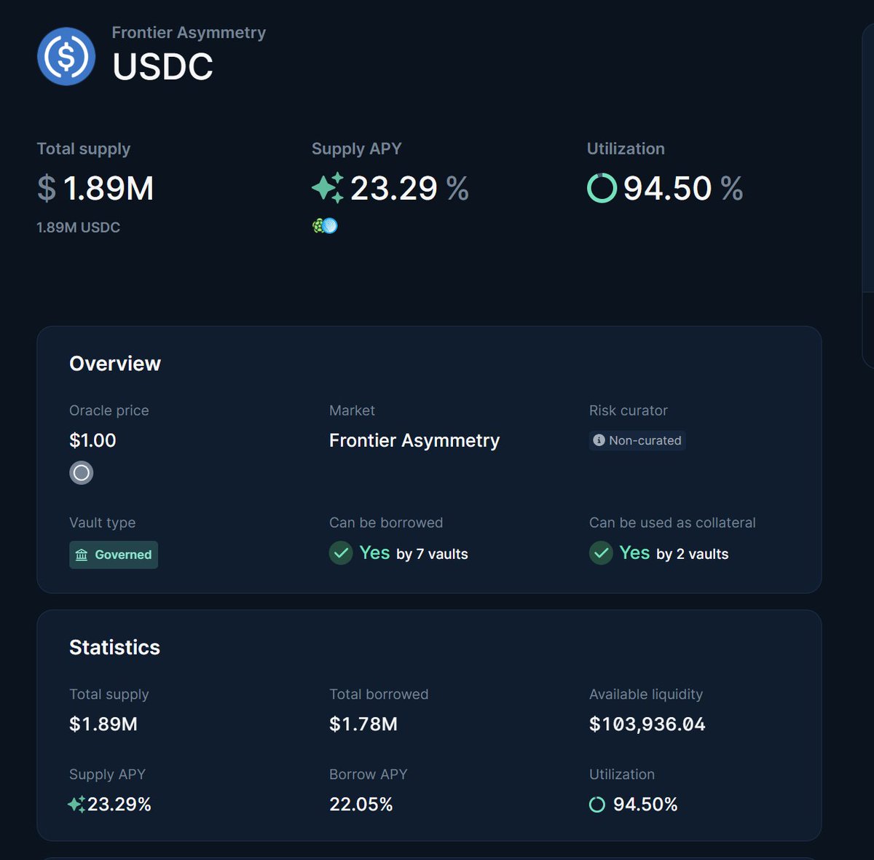Click the checkmark icon next to 'by 7 vaults'
The image size is (874, 860).
(x=341, y=553)
